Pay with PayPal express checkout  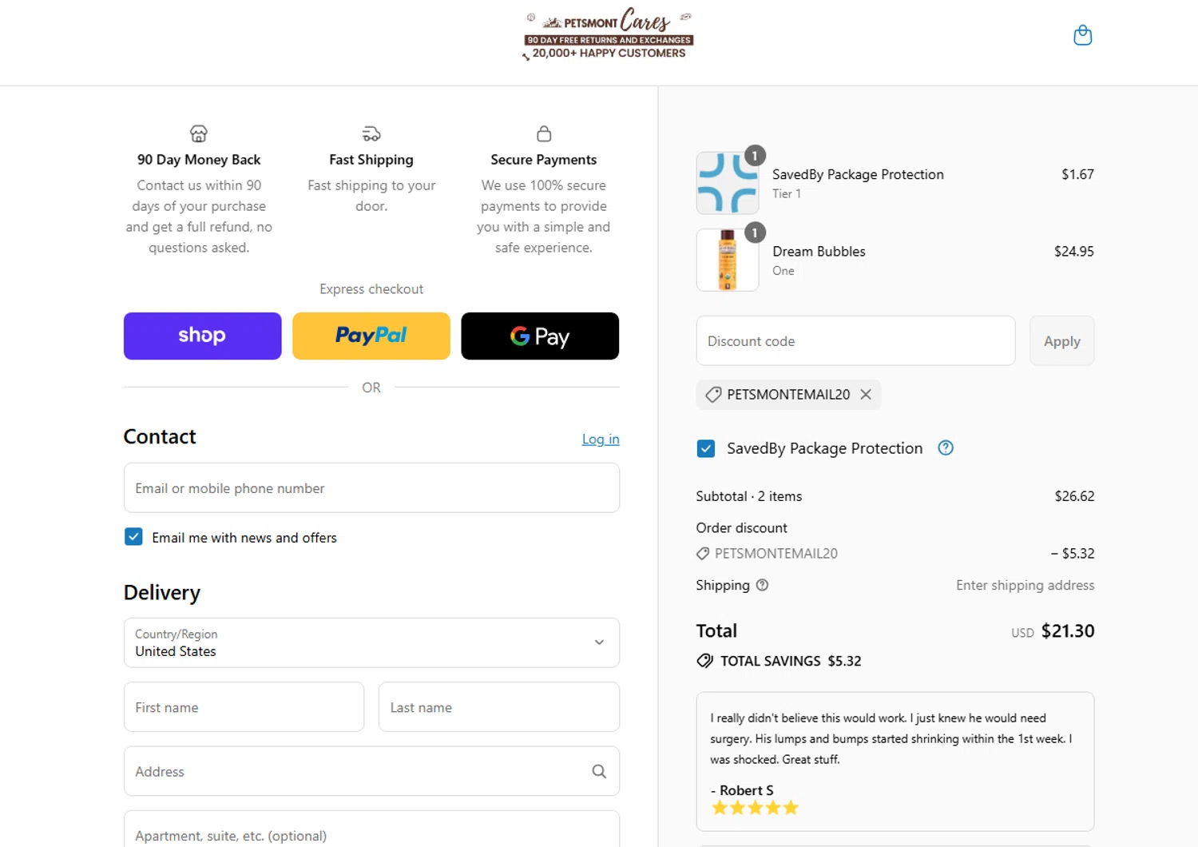coord(371,336)
